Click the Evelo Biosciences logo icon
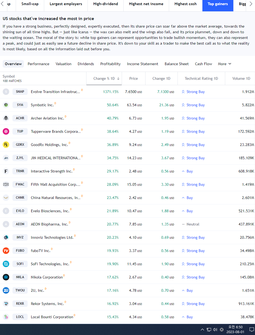This screenshot has height=335, width=255. point(6,211)
